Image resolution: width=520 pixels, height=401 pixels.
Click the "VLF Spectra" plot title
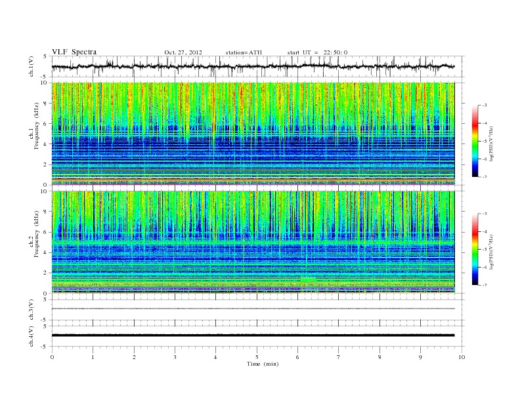tap(74, 52)
